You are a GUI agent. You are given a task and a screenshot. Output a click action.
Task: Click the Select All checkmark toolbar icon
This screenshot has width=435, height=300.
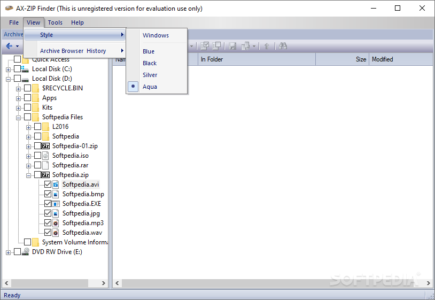tap(205, 46)
